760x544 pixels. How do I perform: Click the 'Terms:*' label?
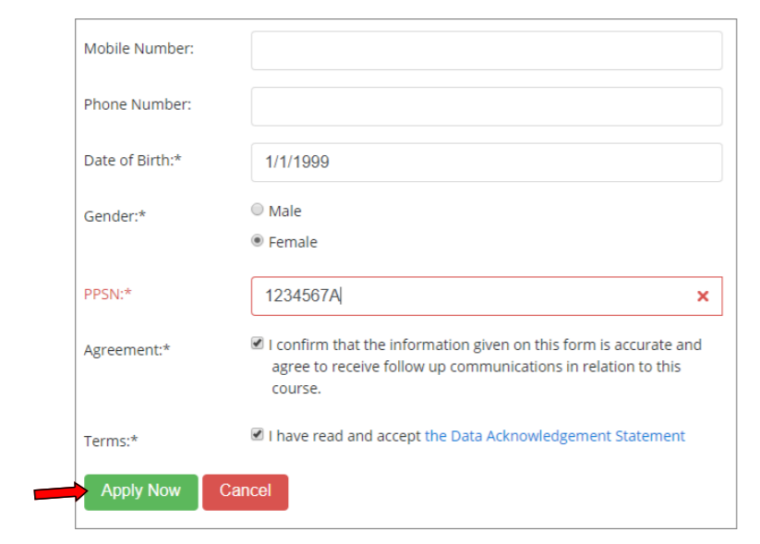point(111,441)
